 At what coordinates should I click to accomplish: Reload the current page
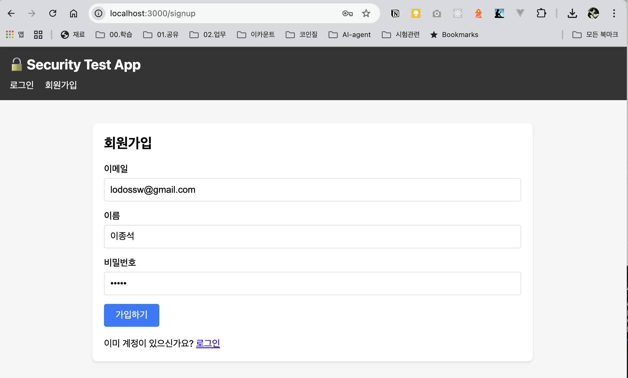click(x=53, y=13)
